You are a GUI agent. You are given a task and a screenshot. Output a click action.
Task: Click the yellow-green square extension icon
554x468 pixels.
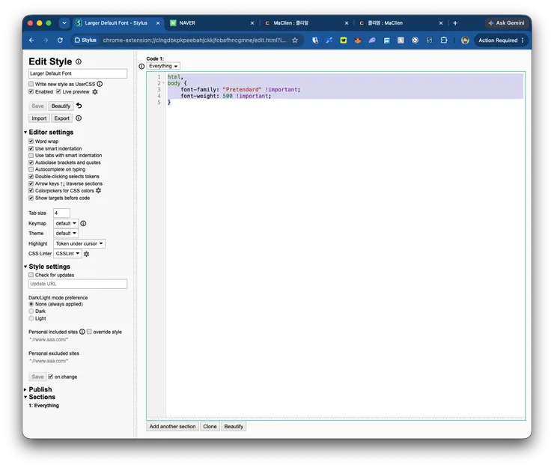pos(343,40)
